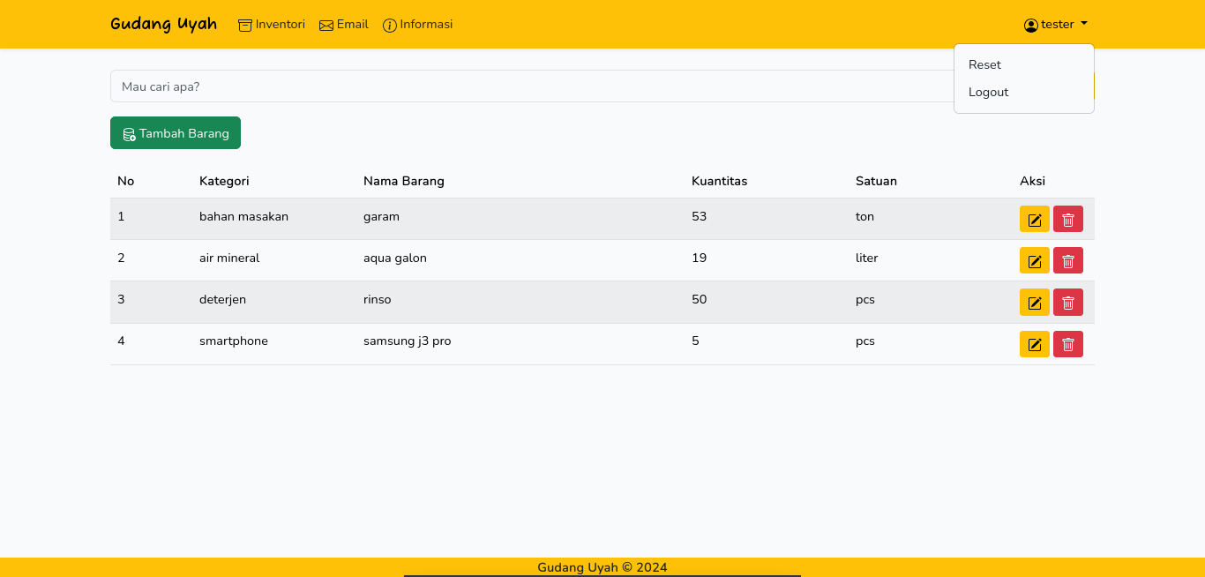Viewport: 1205px width, 577px height.
Task: Click the Kuantitas column header
Action: [x=719, y=181]
